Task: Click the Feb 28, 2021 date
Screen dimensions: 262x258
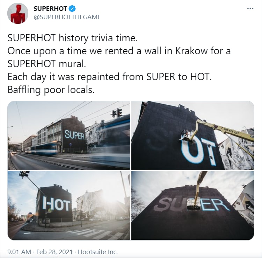Action: [54, 252]
